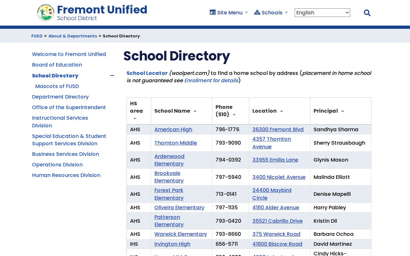
Task: Open Irvington High school link
Action: (172, 244)
